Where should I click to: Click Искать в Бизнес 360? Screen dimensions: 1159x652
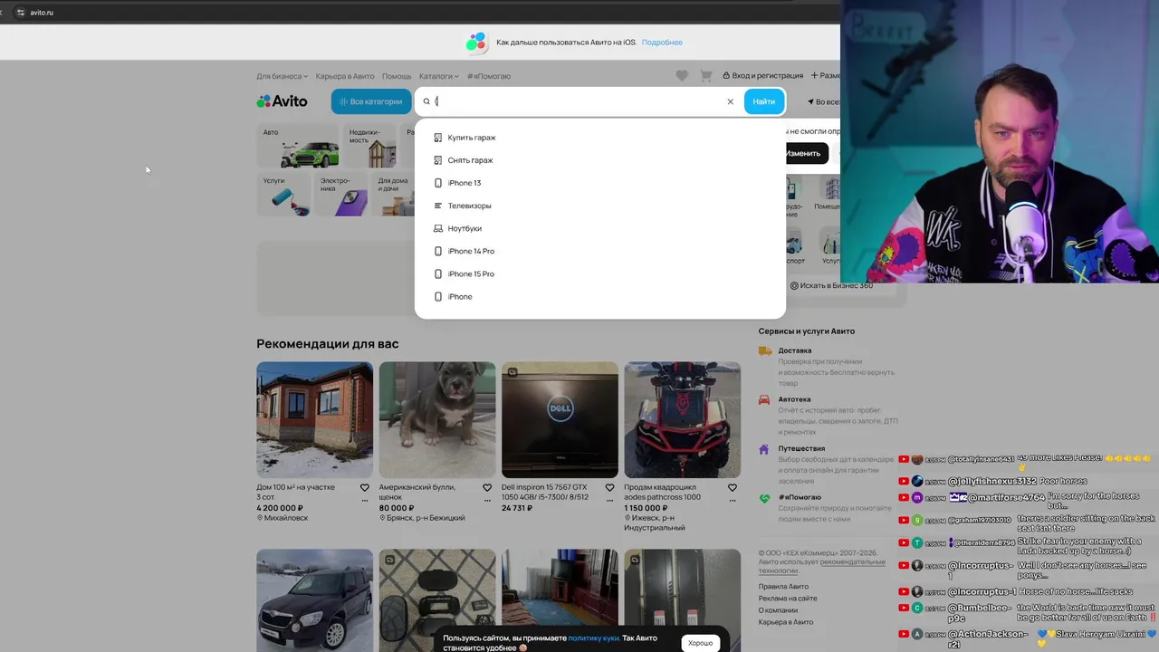coord(831,285)
